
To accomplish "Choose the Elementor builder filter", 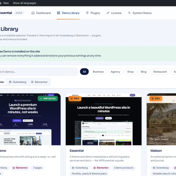I will click(x=39, y=82).
